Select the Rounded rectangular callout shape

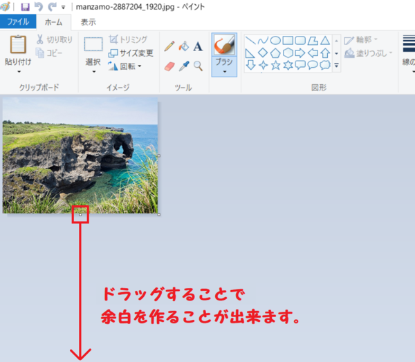pos(300,65)
